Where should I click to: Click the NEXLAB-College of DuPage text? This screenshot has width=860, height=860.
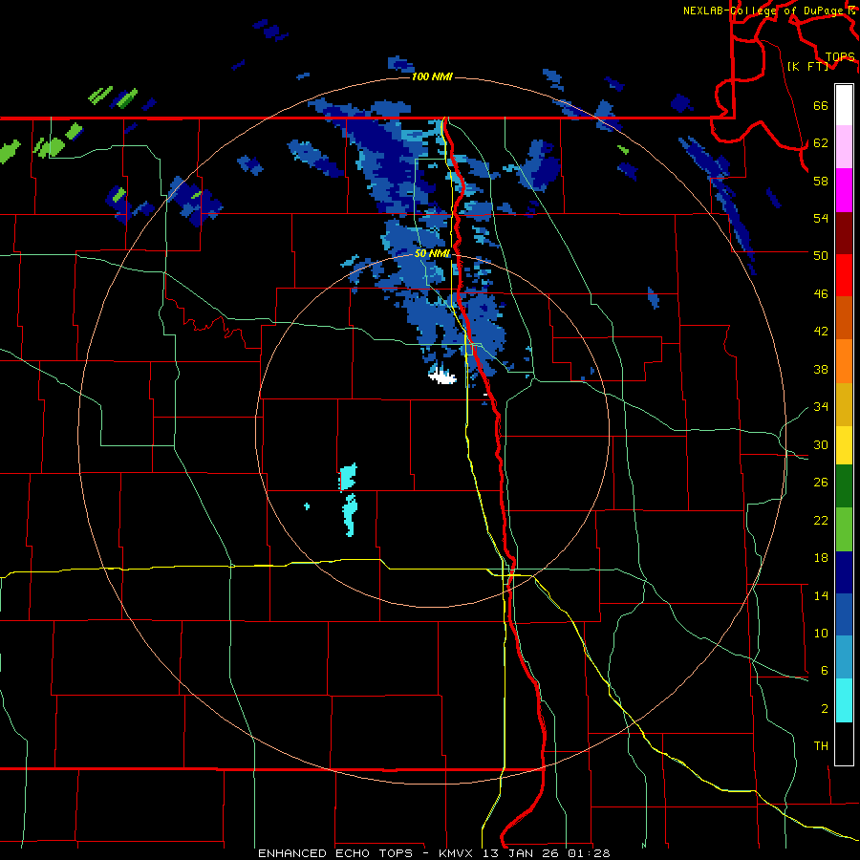click(x=765, y=11)
